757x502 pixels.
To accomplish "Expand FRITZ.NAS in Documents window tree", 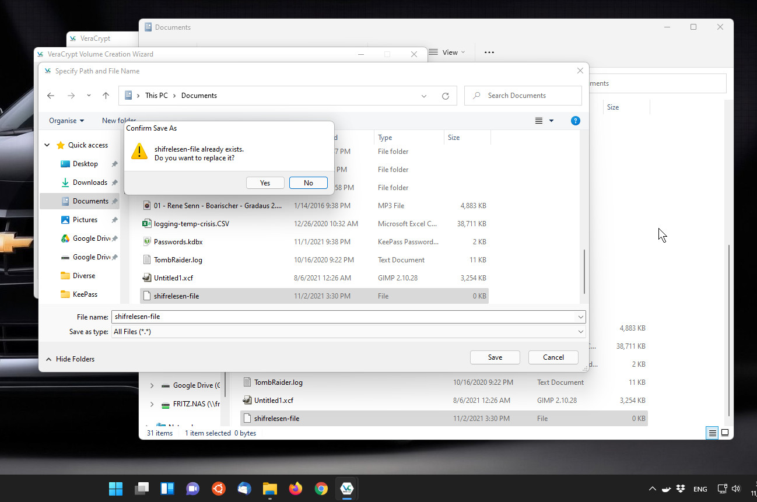I will point(152,404).
